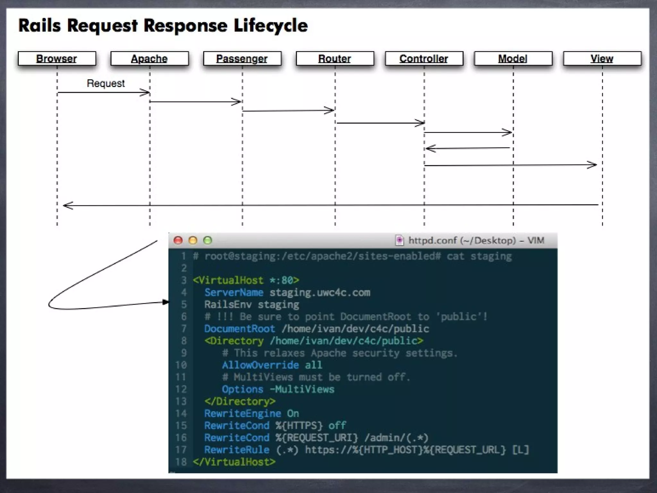Select the Router header box
The width and height of the screenshot is (657, 493).
(x=335, y=58)
